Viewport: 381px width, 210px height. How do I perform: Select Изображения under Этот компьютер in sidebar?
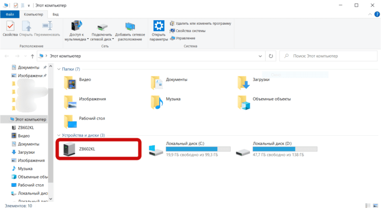28,160
